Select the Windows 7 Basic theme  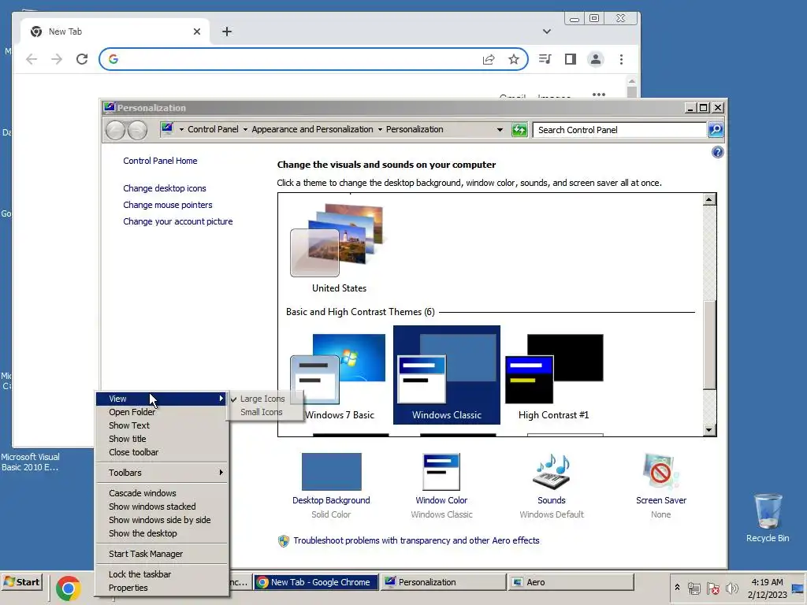339,375
